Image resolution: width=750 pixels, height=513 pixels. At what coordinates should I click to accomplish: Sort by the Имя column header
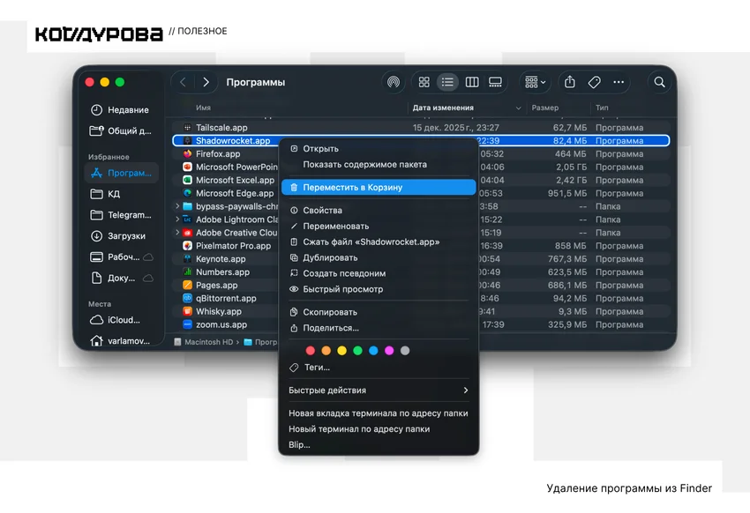coord(203,108)
